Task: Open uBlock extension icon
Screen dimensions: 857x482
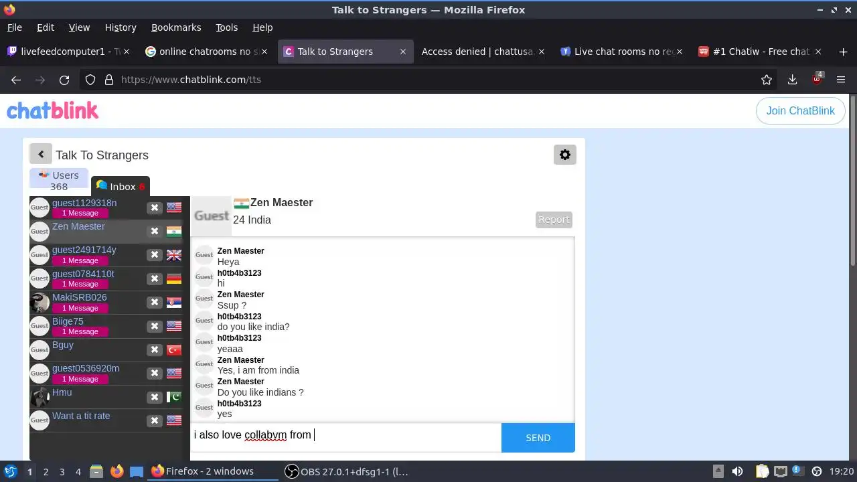Action: (x=817, y=79)
